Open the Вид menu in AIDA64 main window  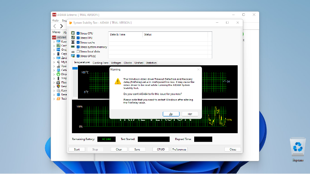(65, 20)
